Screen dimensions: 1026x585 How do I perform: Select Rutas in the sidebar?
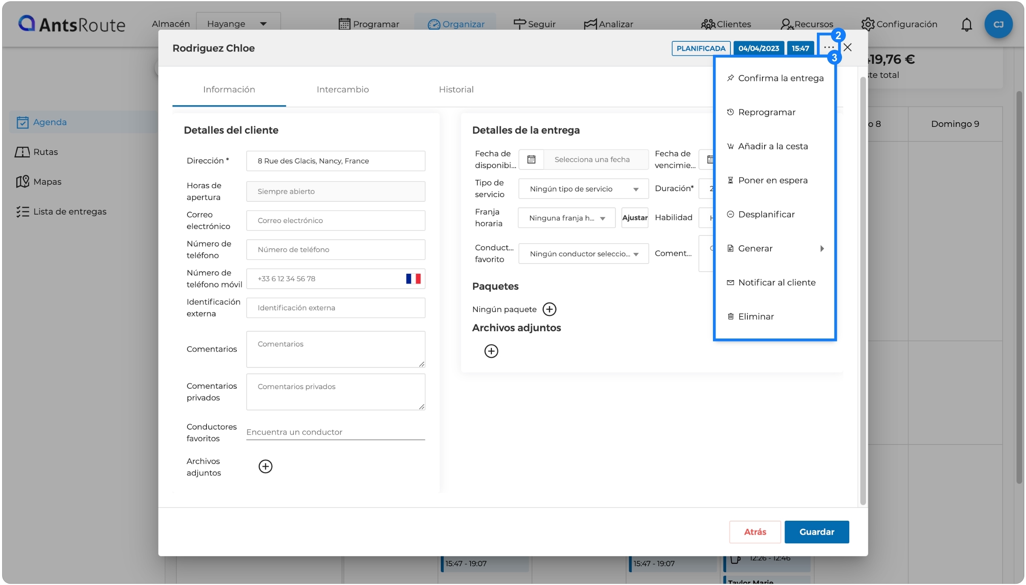pos(36,152)
